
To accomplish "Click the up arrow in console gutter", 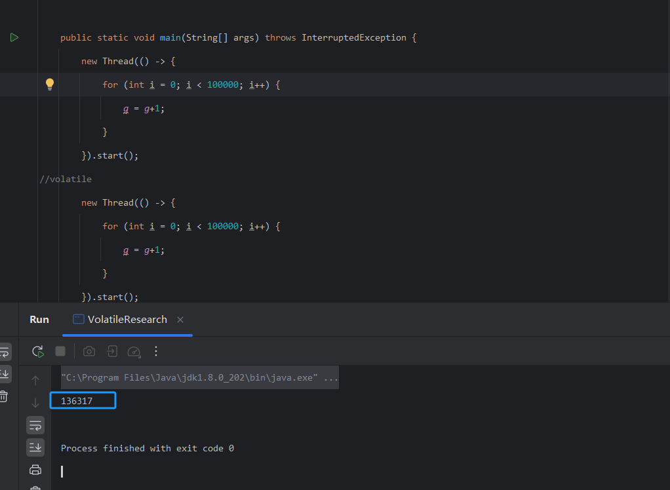I will pos(35,380).
